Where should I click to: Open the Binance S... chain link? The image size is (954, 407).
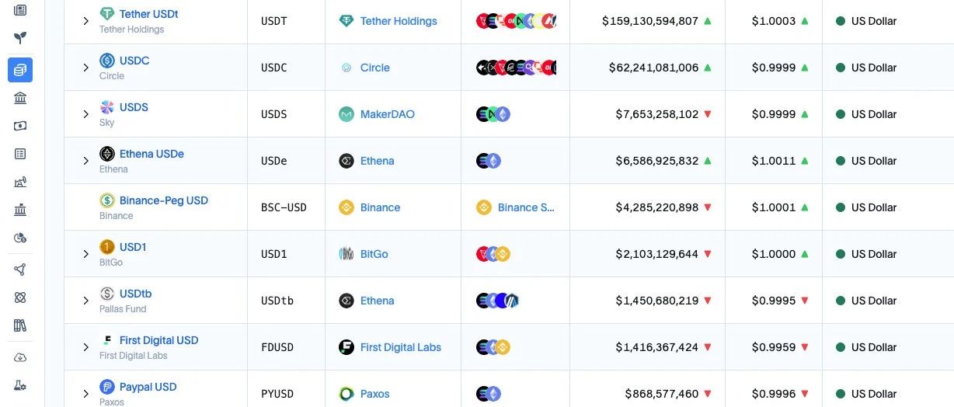tap(526, 207)
